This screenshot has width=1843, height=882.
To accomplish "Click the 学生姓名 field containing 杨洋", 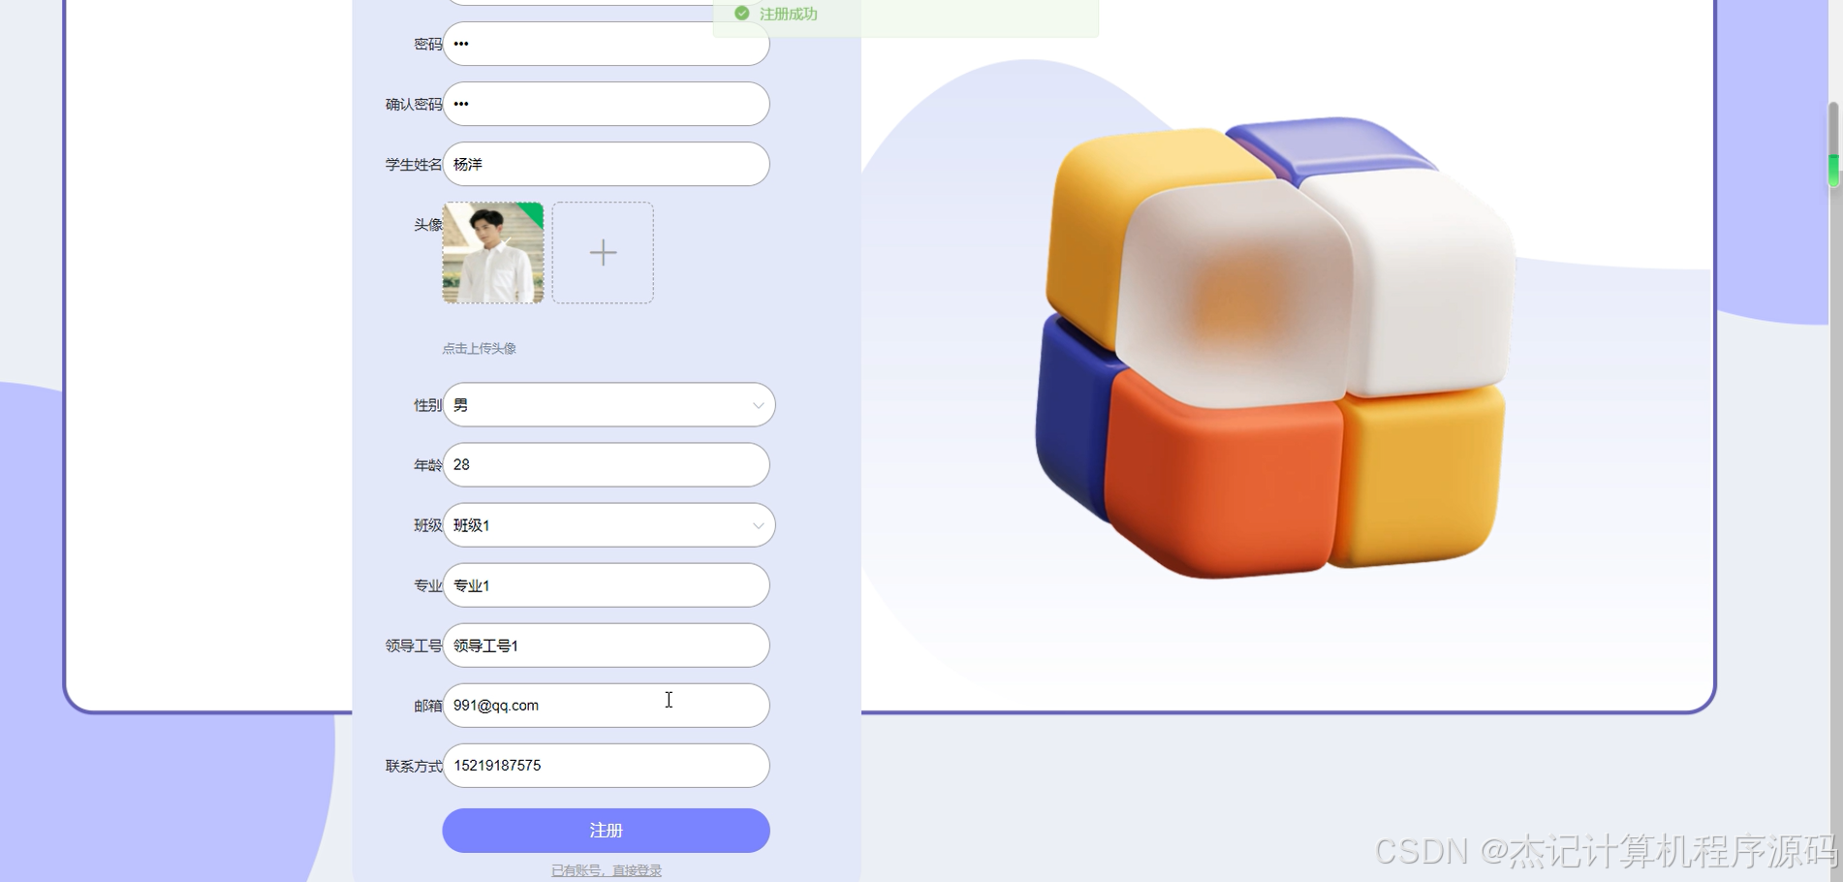I will pos(606,164).
